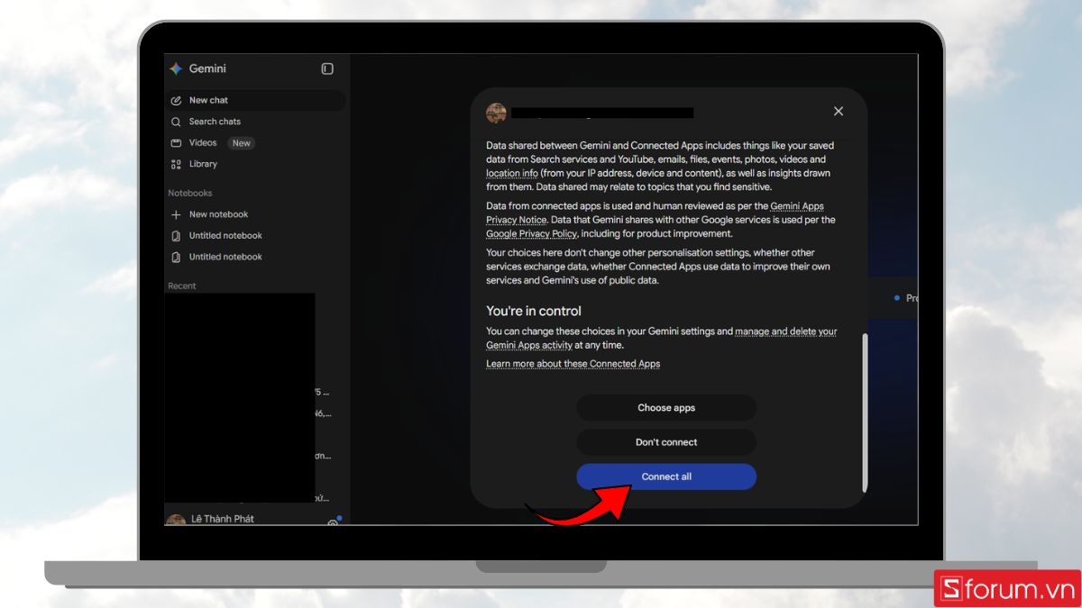Collapse the sidebar panel icon
The width and height of the screenshot is (1082, 608).
coord(327,68)
